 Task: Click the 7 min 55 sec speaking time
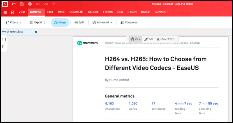[x=208, y=103]
